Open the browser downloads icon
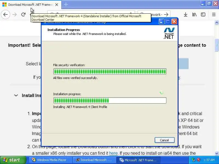The image size is (219, 164). click(186, 14)
